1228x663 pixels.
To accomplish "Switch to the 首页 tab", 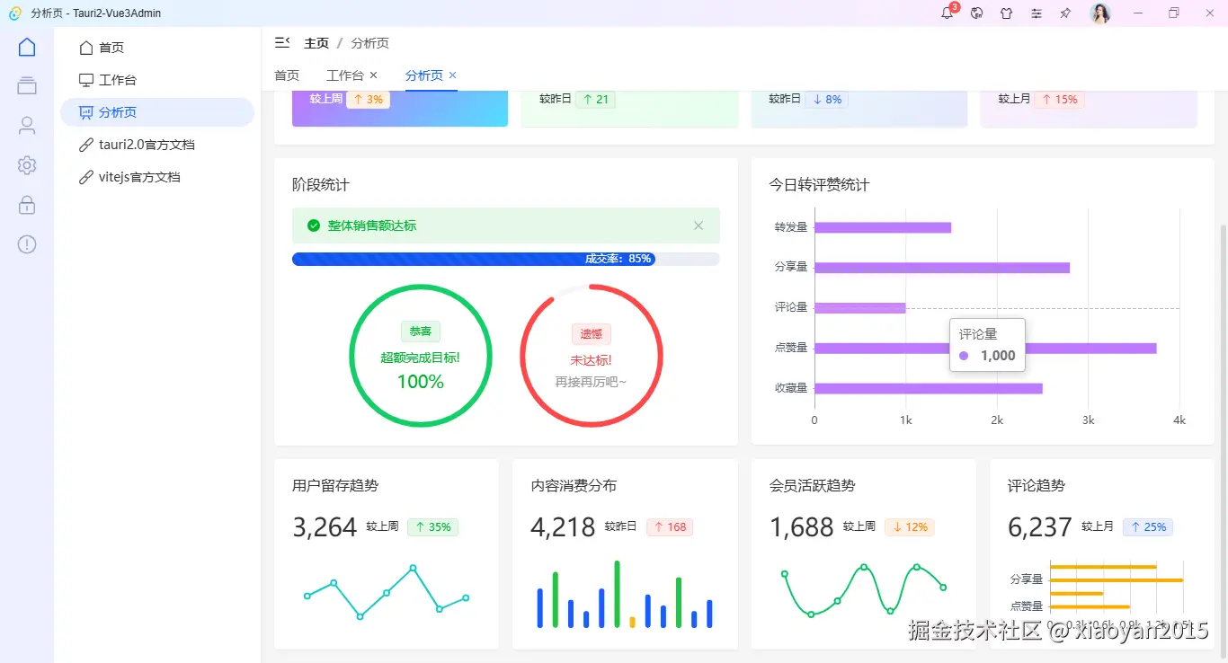I will [287, 75].
